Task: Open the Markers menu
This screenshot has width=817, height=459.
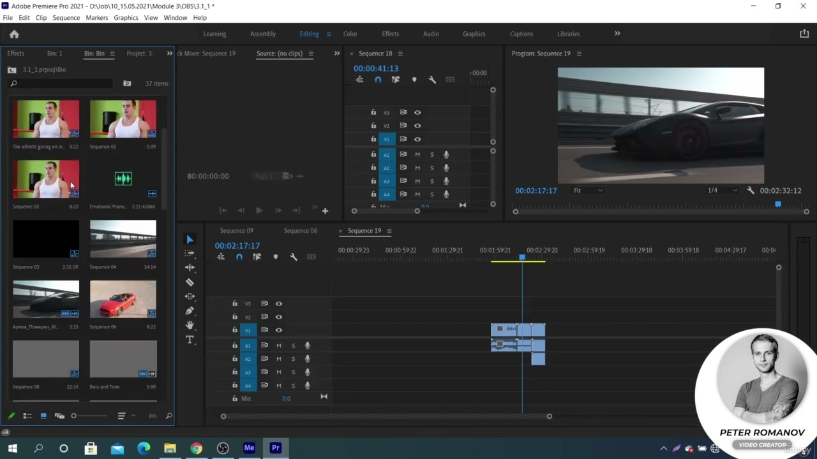Action: [x=97, y=18]
